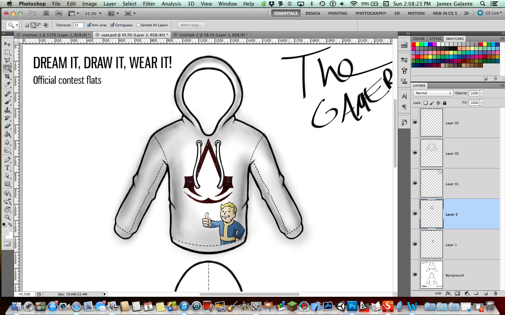Enable Sample All Layers checkbox
The image size is (505, 315).
tap(138, 25)
